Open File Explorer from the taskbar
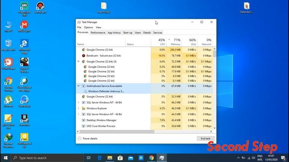289x162 pixels. [110, 158]
